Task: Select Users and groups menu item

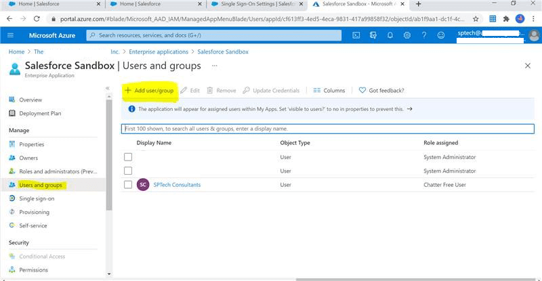Action: pyautogui.click(x=41, y=186)
